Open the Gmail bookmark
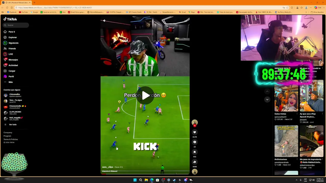Screen dimensions: 326x183 (182, 12)
